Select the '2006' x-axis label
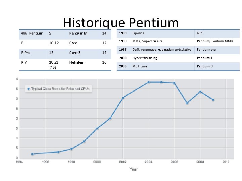Viewport: 242px width, 181px height. [x=174, y=162]
